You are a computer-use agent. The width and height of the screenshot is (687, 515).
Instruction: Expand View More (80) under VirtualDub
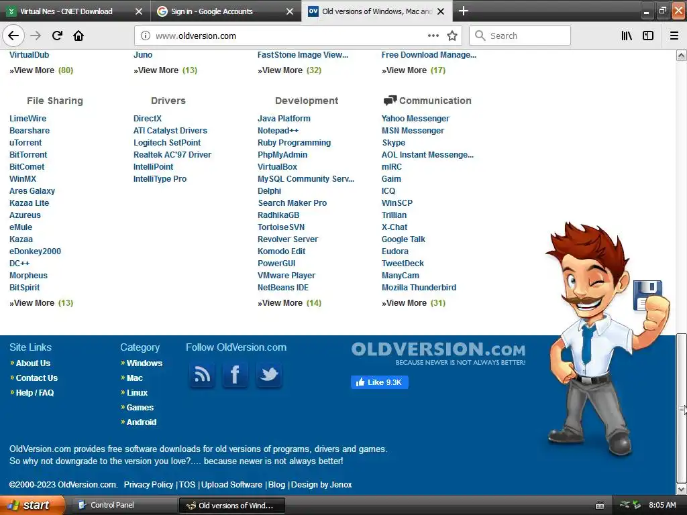coord(41,70)
